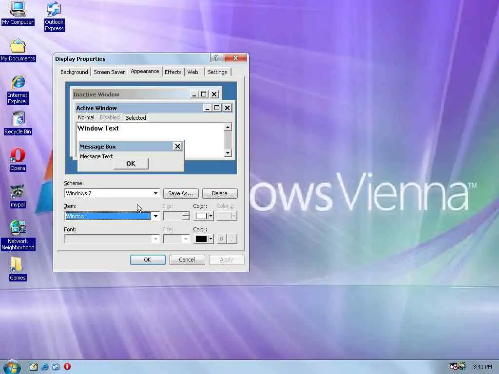Launch mypal browser desktop icon
Image resolution: width=499 pixels, height=374 pixels.
(18, 197)
